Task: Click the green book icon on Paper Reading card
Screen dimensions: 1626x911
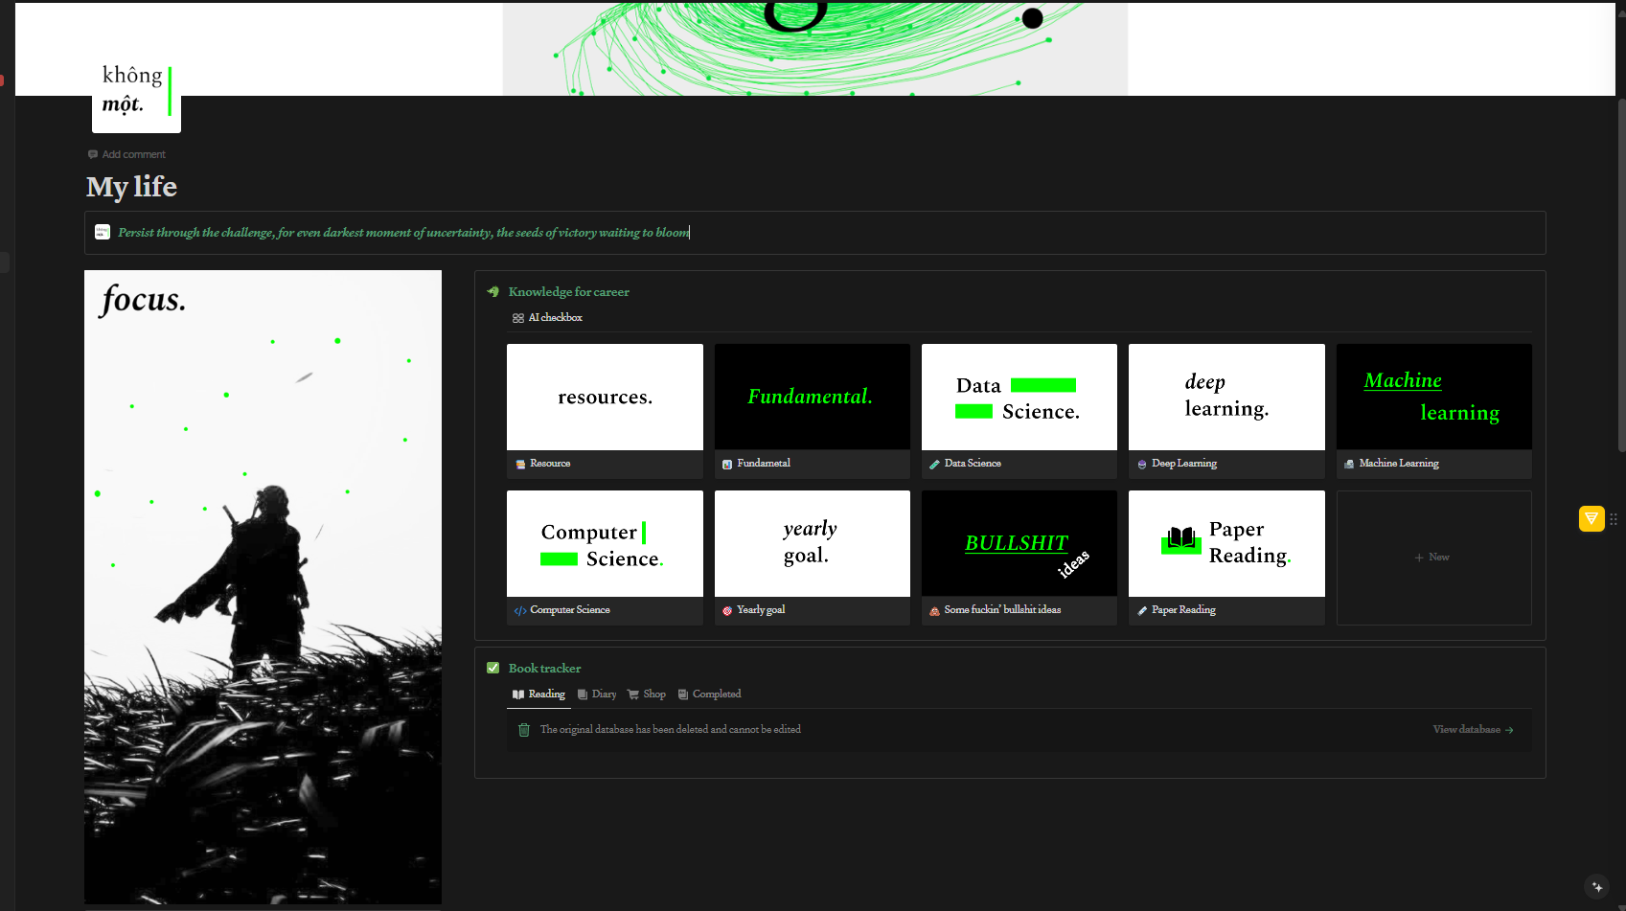Action: (1181, 541)
